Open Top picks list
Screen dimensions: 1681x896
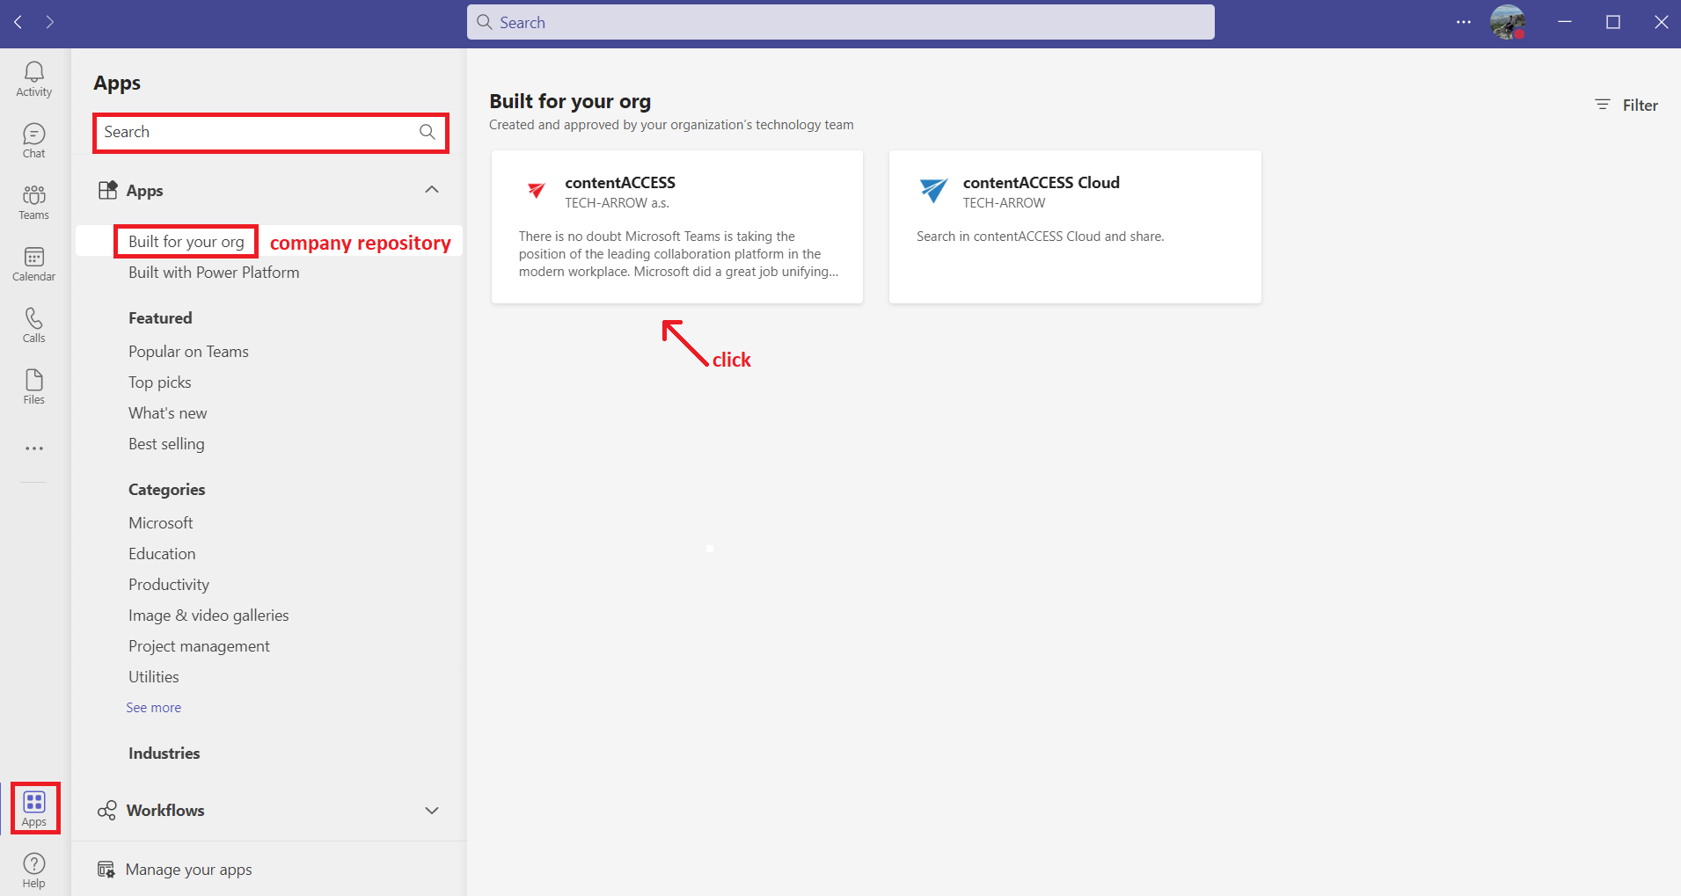[x=160, y=382]
